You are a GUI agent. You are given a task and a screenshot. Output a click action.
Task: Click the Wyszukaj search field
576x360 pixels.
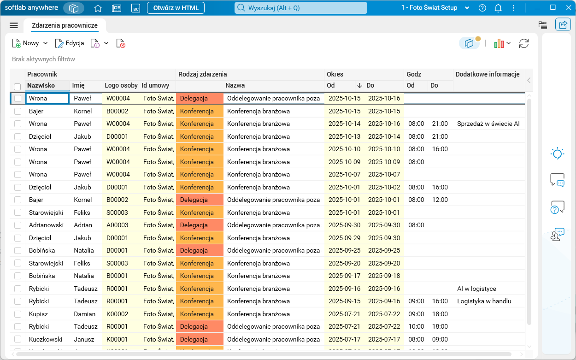click(x=301, y=8)
